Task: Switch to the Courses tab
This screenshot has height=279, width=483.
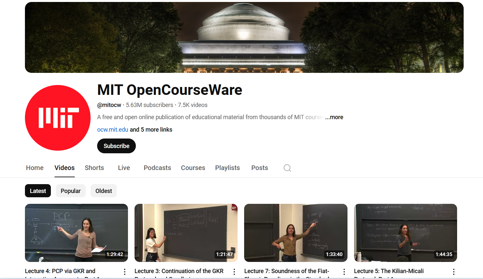Action: click(193, 168)
